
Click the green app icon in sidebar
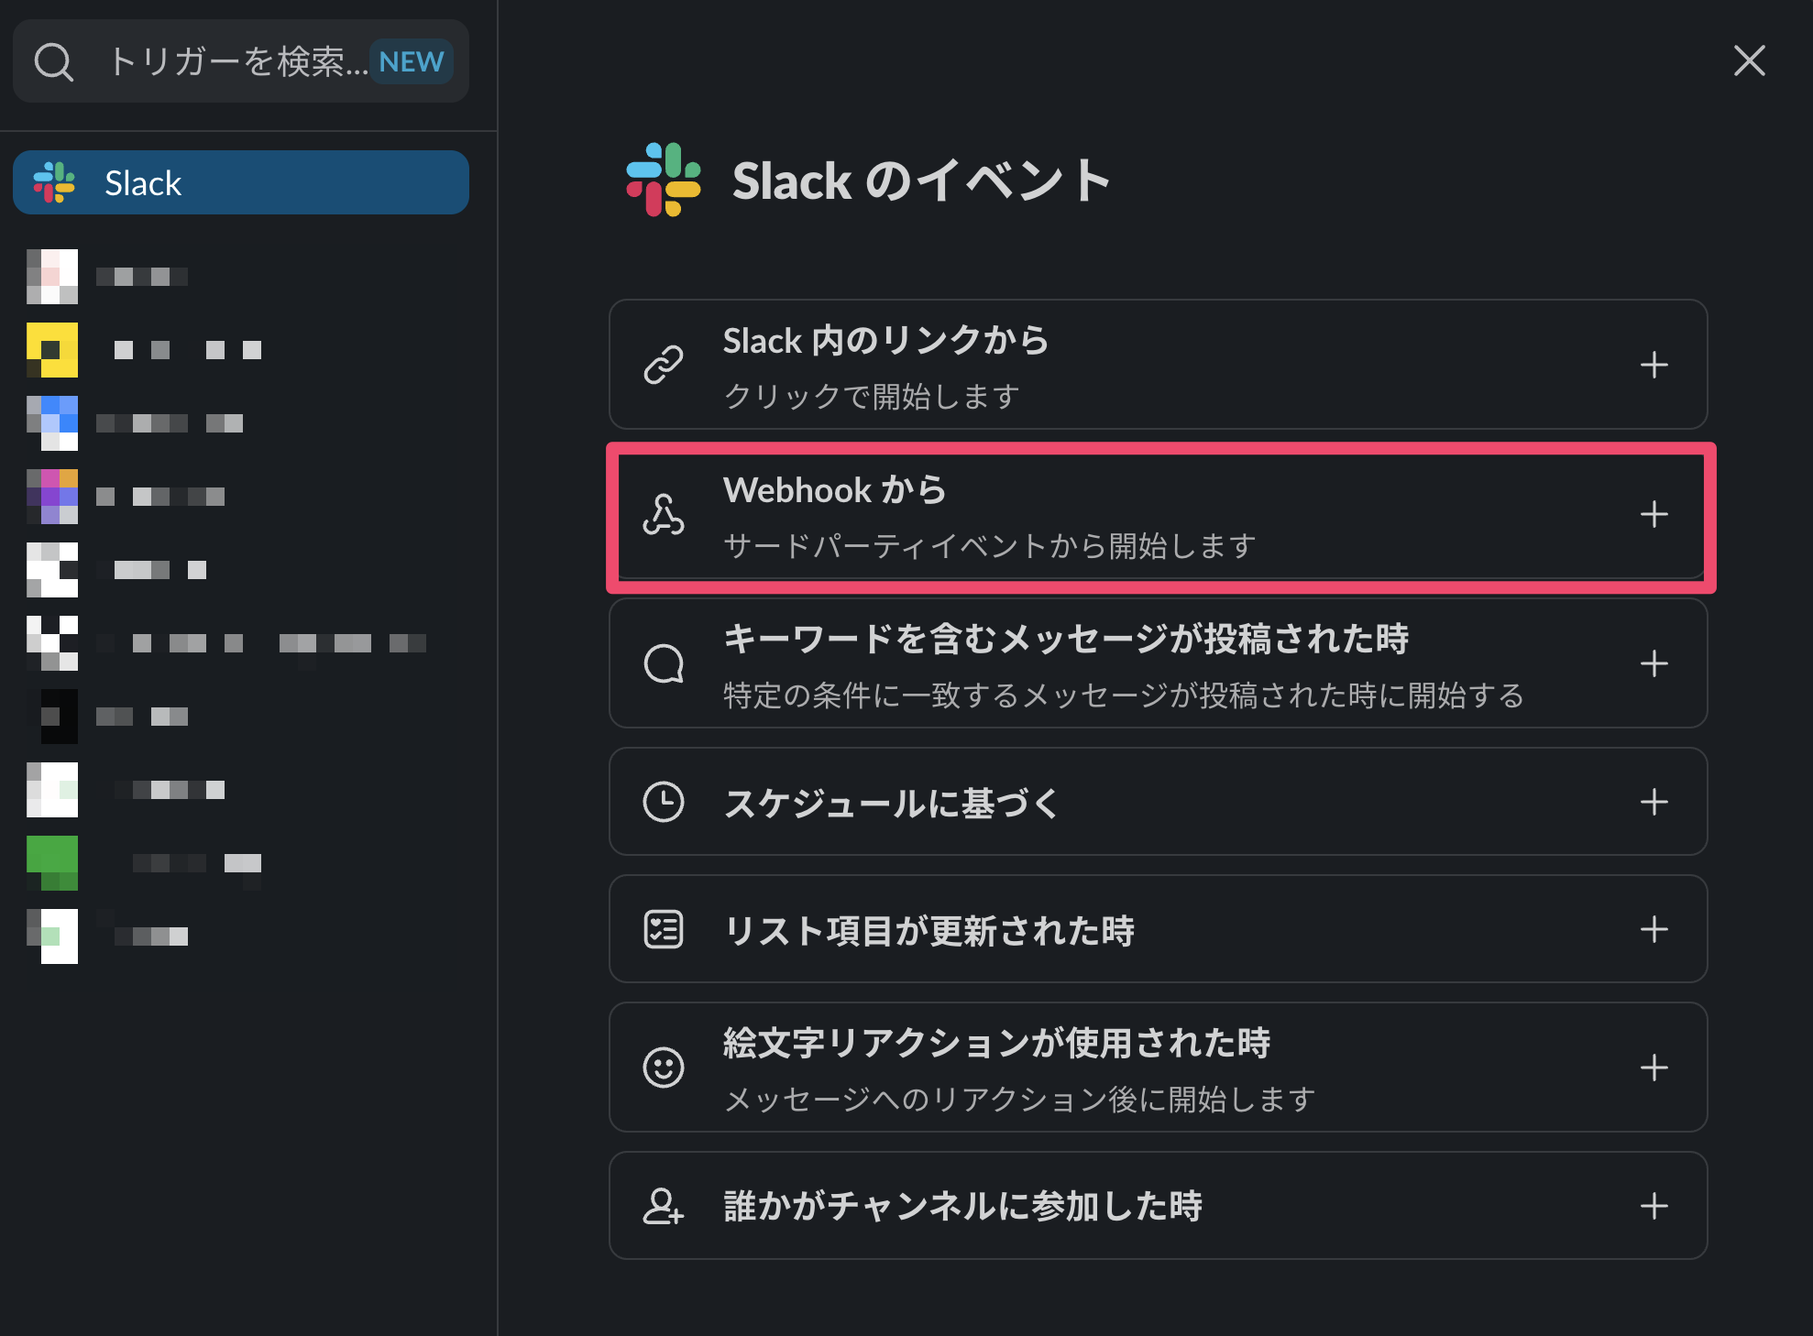pos(52,863)
